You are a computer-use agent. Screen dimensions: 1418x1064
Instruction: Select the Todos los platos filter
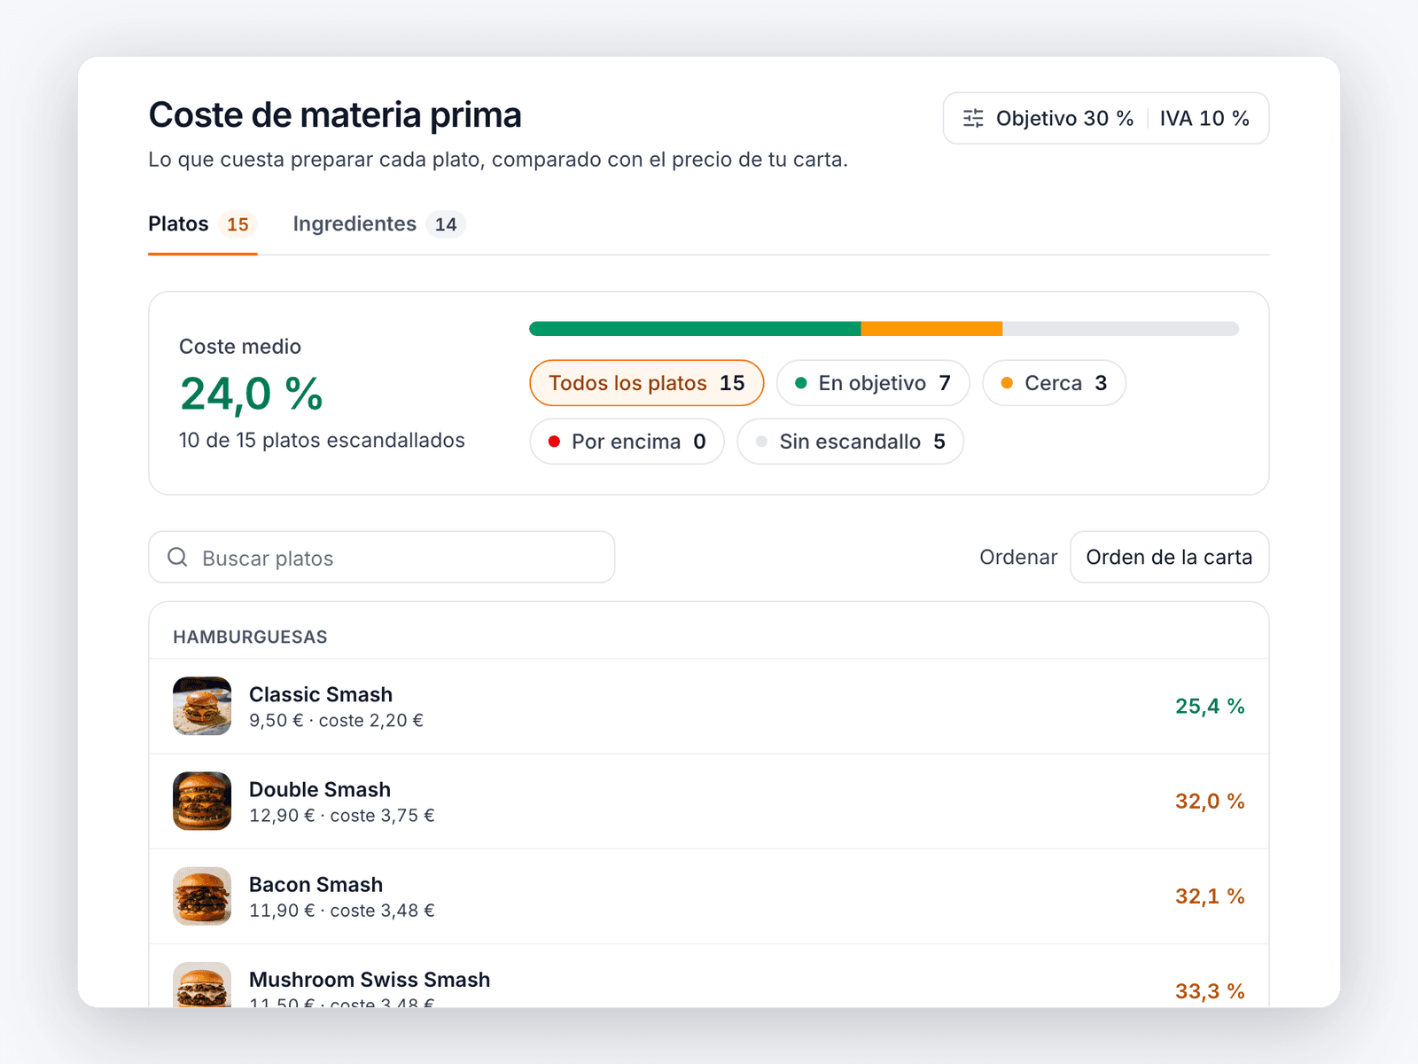click(x=647, y=383)
